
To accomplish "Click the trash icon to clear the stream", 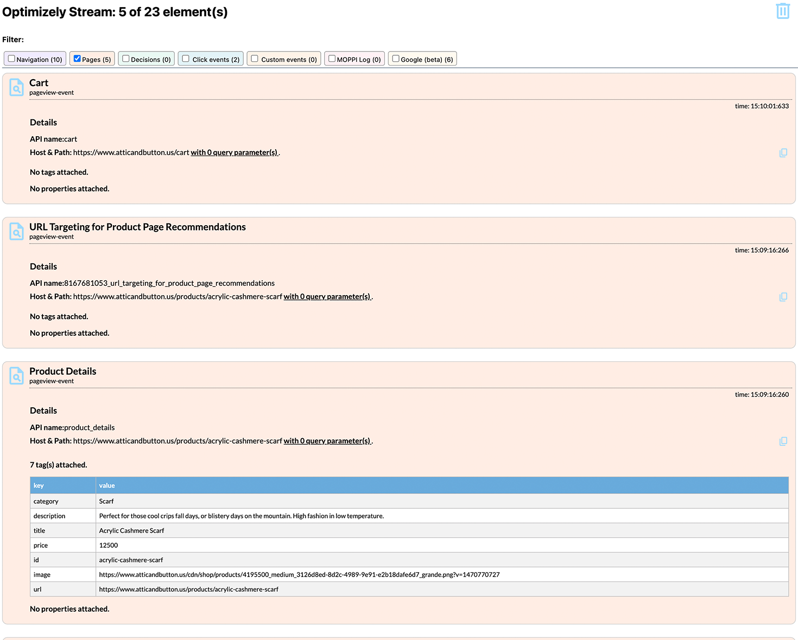I will tap(782, 11).
